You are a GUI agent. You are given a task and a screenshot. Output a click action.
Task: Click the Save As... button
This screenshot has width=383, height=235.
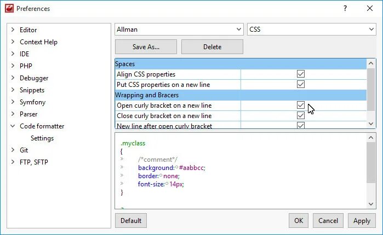point(146,47)
